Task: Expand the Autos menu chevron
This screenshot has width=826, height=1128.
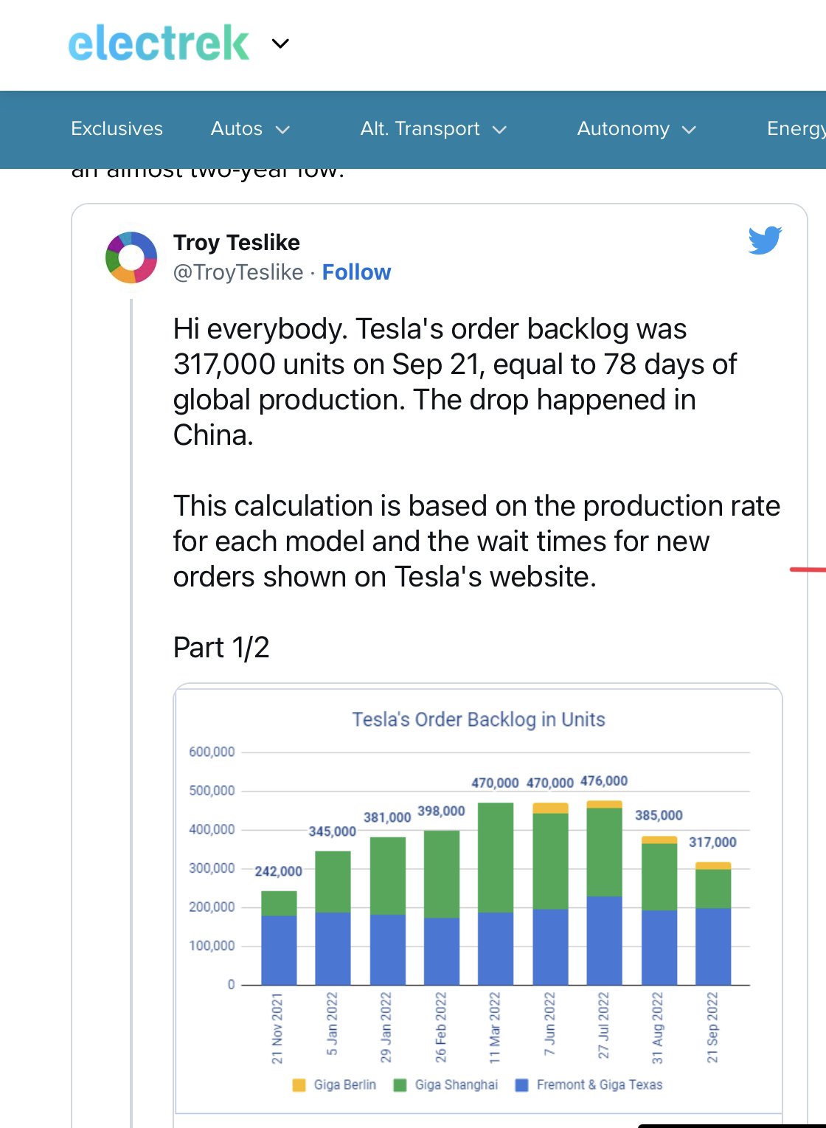Action: pyautogui.click(x=282, y=130)
